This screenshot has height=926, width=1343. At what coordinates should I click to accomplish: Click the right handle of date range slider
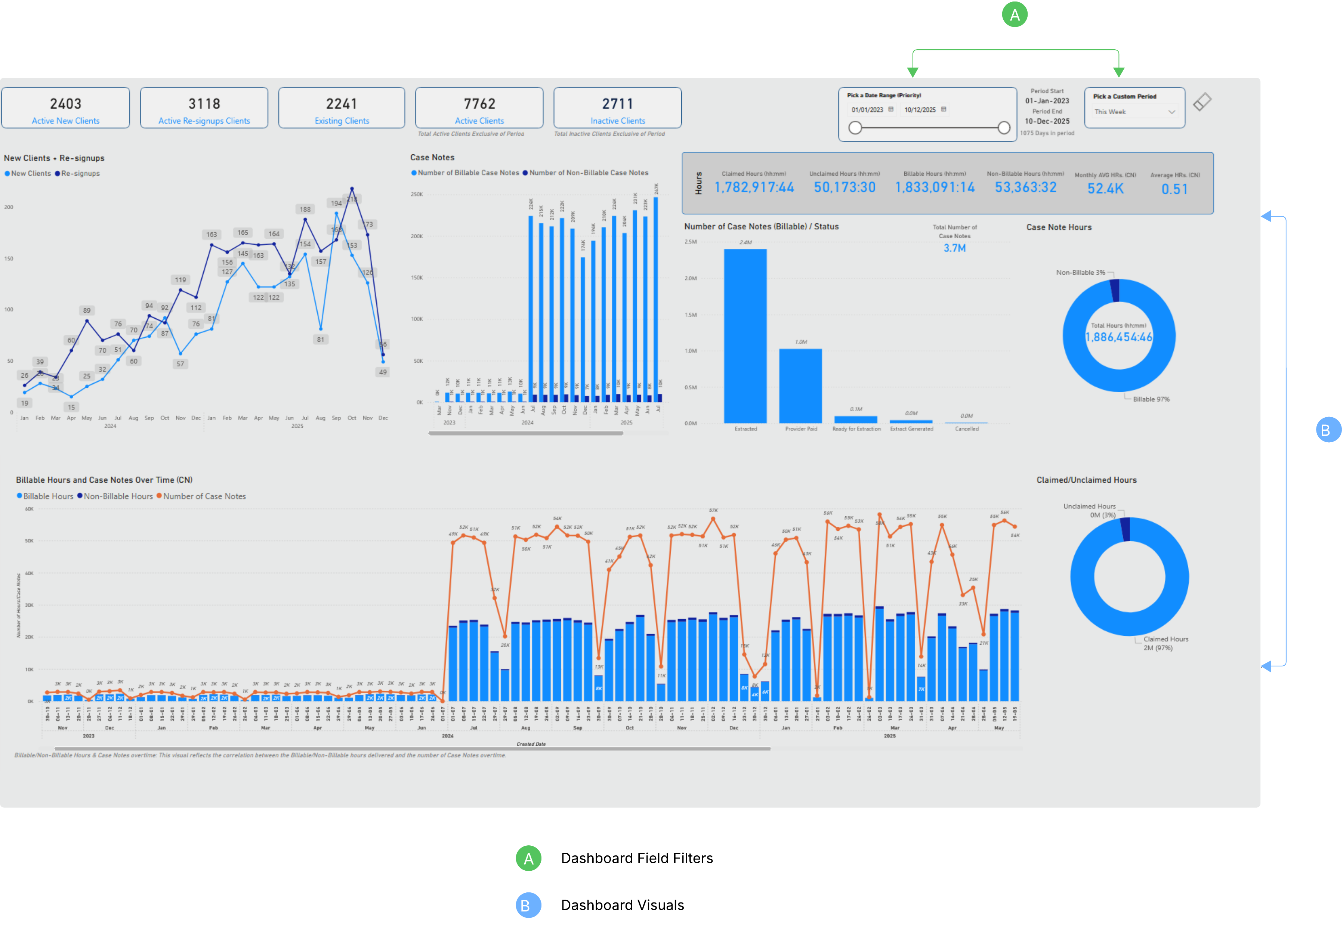point(1003,128)
